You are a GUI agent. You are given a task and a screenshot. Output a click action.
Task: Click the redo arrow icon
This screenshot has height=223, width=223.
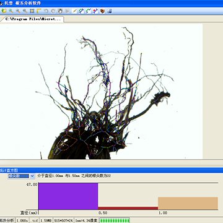53,11
